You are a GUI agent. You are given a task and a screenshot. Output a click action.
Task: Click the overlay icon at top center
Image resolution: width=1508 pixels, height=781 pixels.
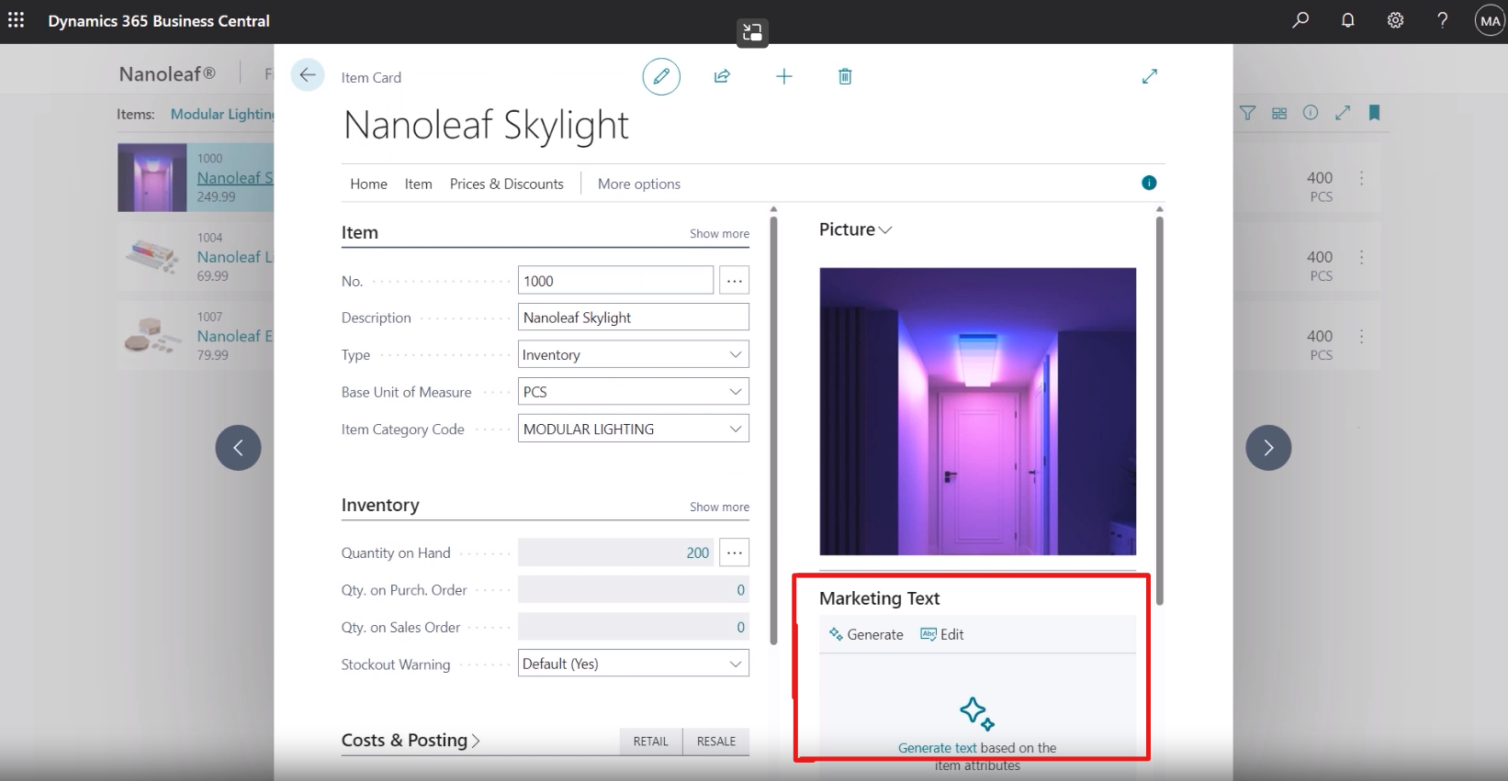(x=752, y=33)
